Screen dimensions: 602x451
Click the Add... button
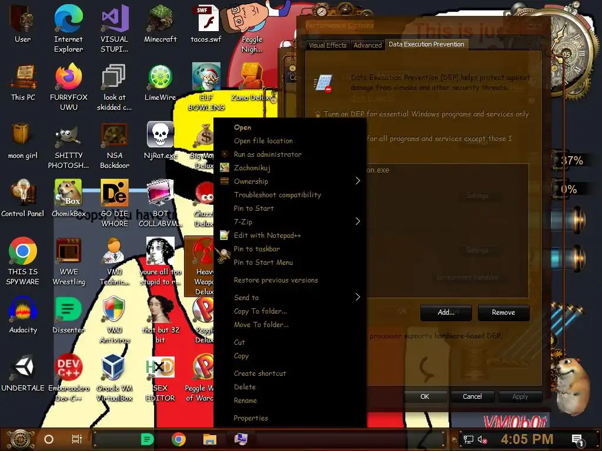tap(446, 312)
